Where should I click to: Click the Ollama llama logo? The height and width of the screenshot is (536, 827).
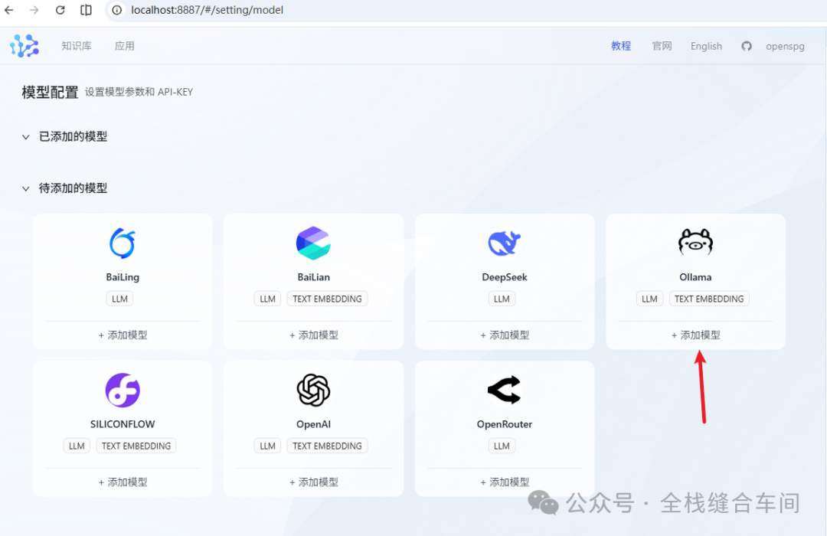click(695, 242)
